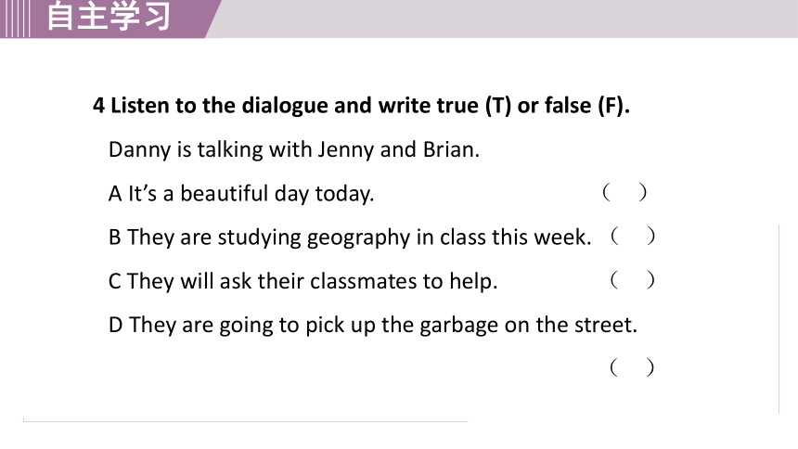Click the answer bracket for statement D
798x449 pixels.
pyautogui.click(x=632, y=367)
